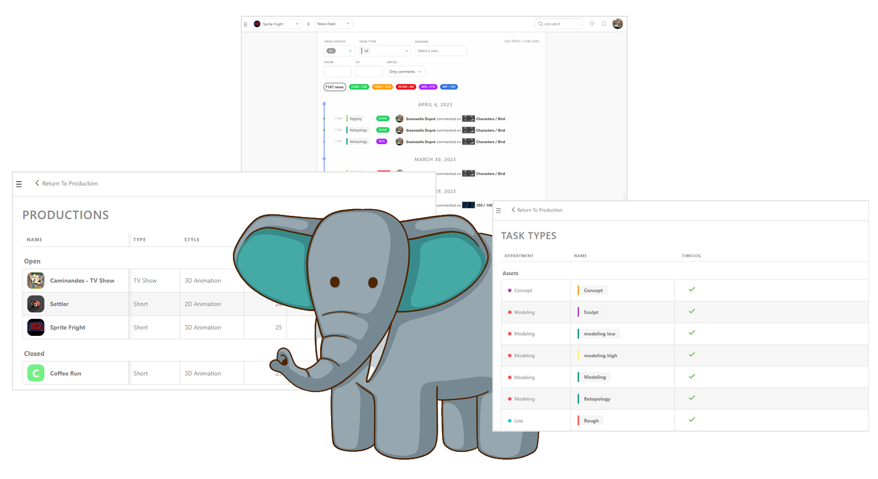Filter news by the green DONE status tag
The image size is (878, 479).
point(359,87)
